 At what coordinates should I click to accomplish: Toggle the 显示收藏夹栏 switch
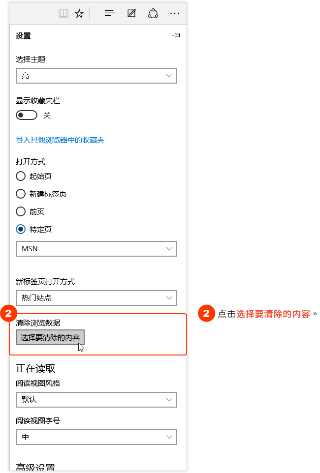click(x=27, y=115)
